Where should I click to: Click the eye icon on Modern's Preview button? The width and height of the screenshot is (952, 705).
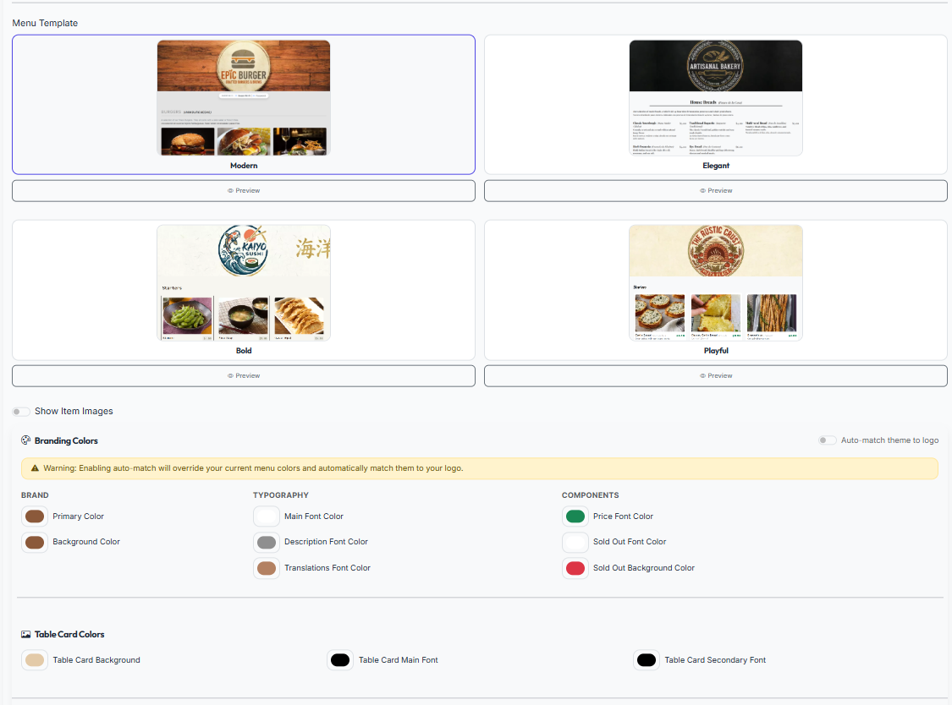point(230,190)
